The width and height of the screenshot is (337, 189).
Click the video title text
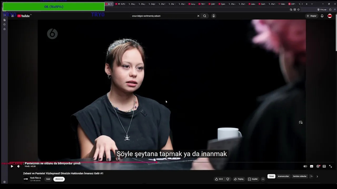click(x=63, y=174)
